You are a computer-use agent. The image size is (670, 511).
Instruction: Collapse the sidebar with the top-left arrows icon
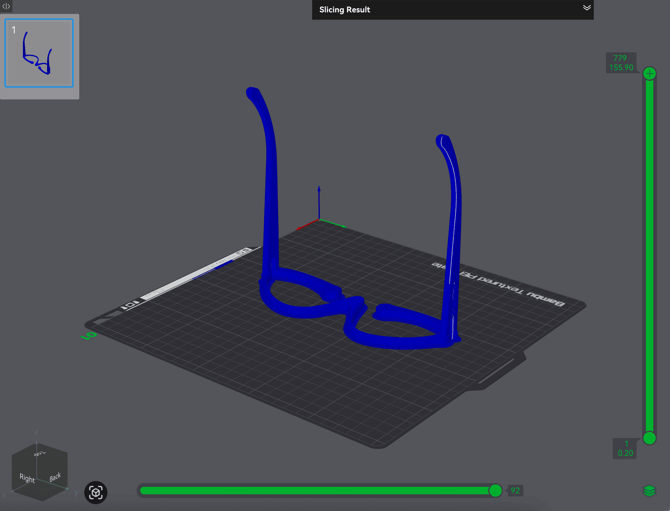(x=6, y=6)
